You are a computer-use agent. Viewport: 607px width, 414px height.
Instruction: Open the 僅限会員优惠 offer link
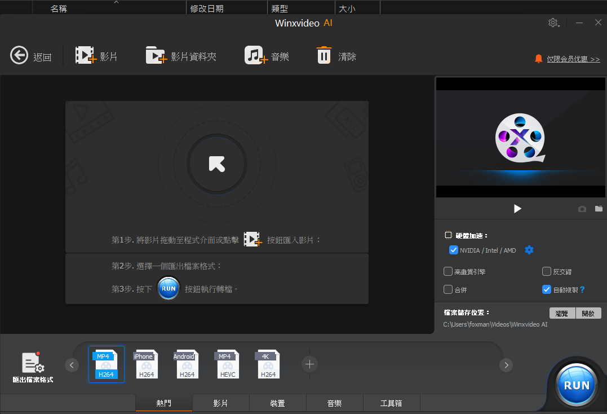coord(573,59)
